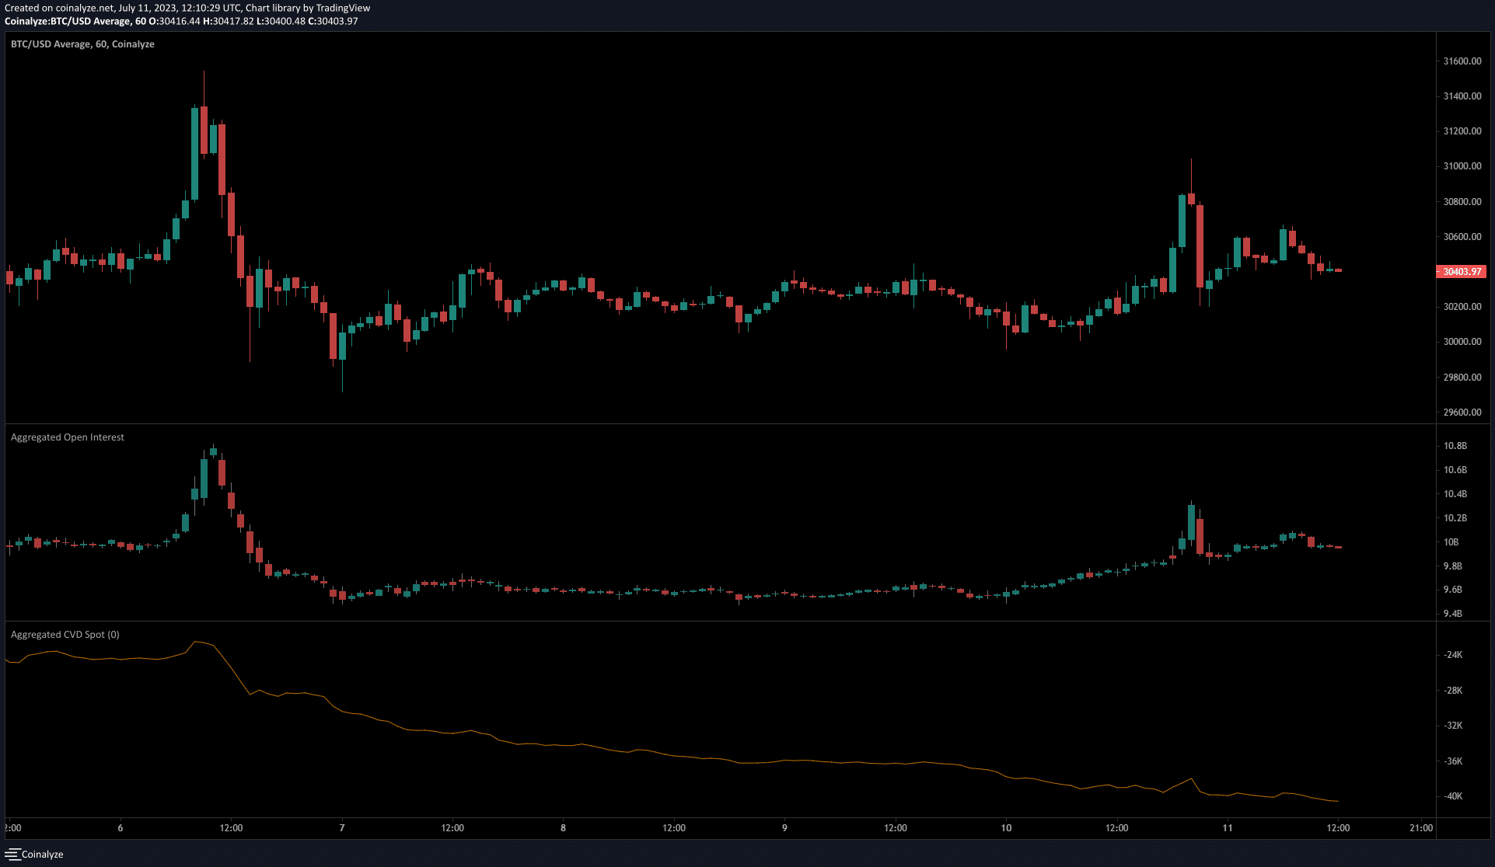Click the Coinalyze hamburger logo icon
Screen dimensions: 1495x867
[12, 854]
